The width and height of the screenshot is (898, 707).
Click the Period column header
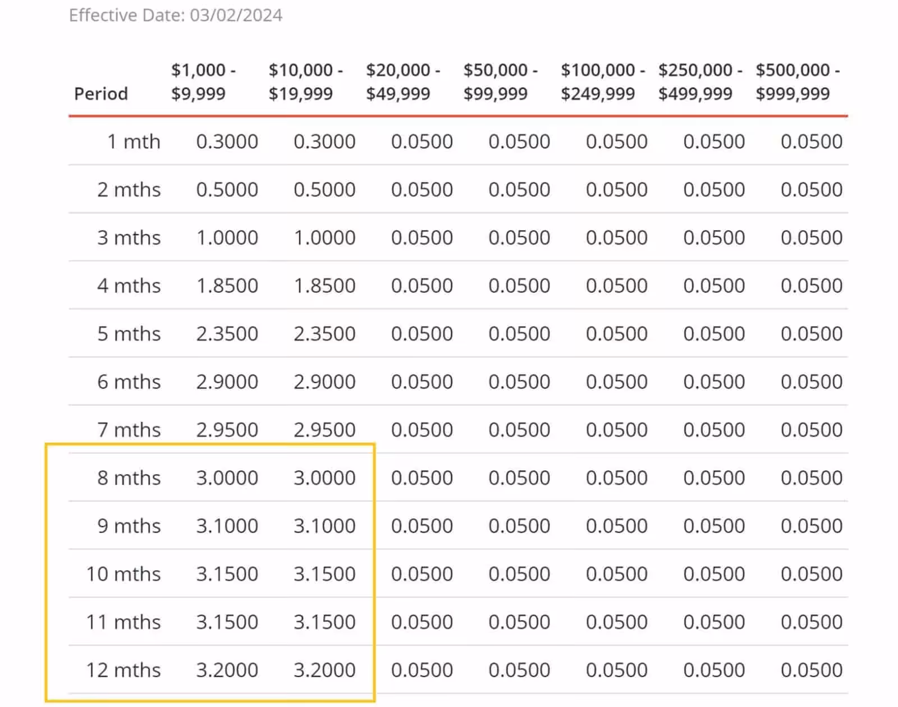point(101,94)
